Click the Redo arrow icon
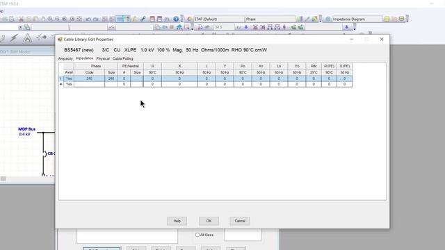 96,19
